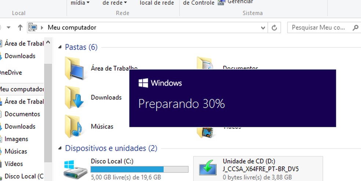Click the up arrow navigation icon
This screenshot has height=181, width=361.
point(20,27)
